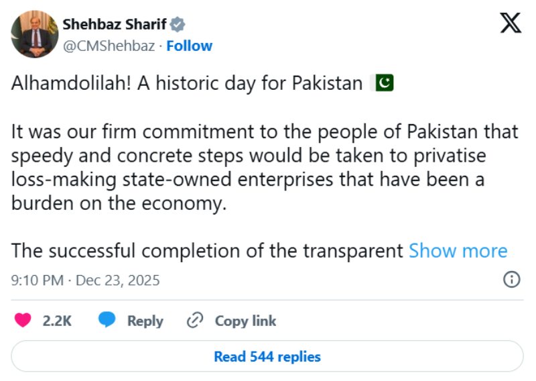Click the blue reply bubble icon
536x381 pixels.
tap(107, 321)
